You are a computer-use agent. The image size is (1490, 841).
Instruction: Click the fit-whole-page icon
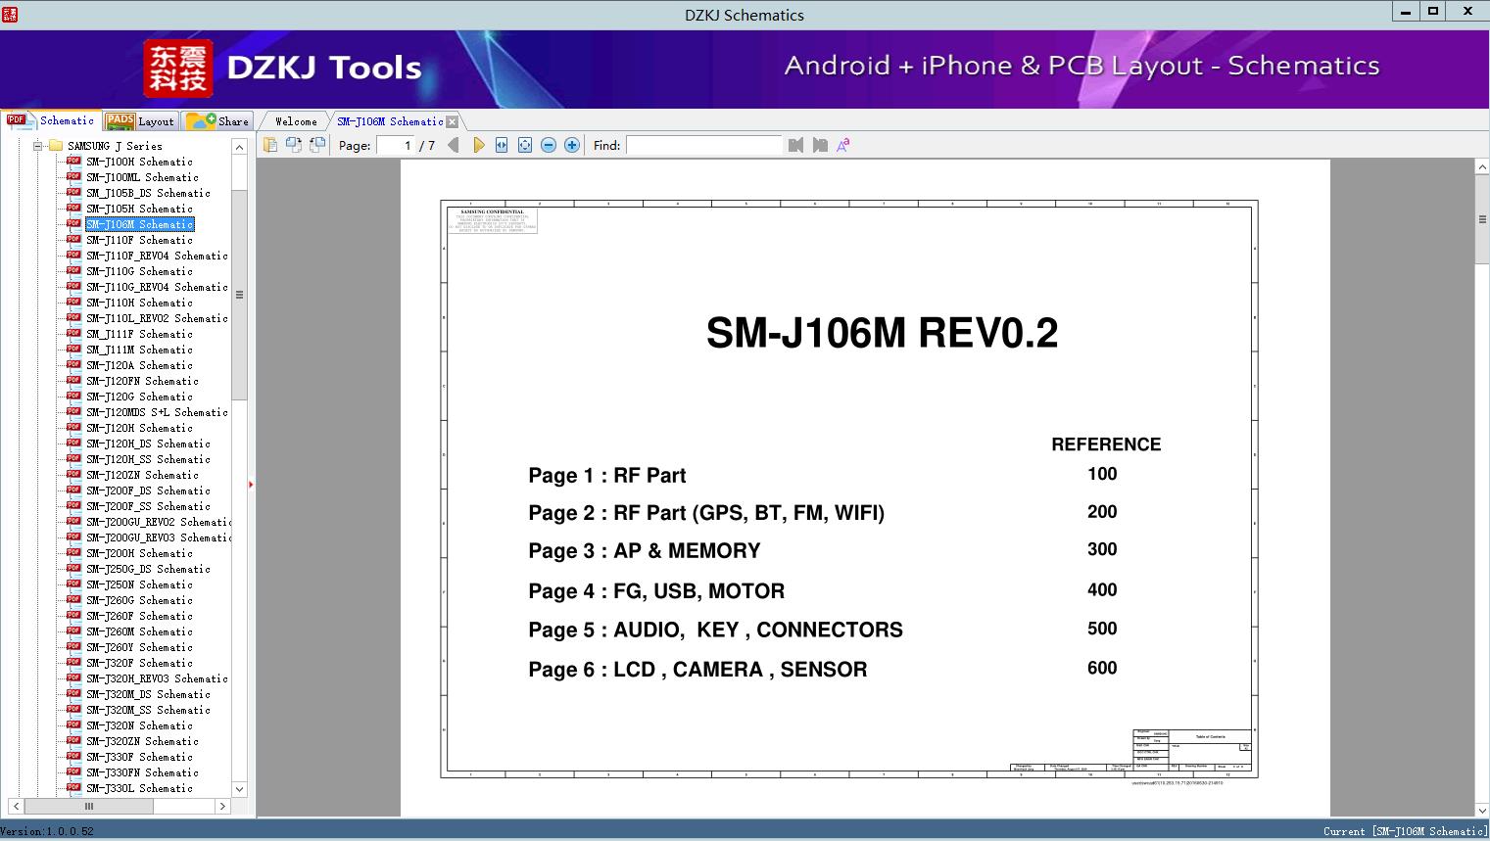pos(525,145)
